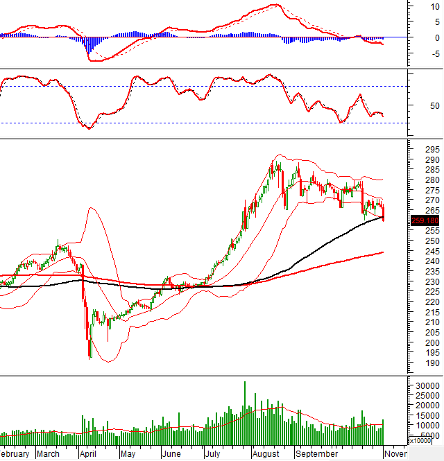
Task: Click the Nov label at chart's right edge
Action: pyautogui.click(x=397, y=454)
